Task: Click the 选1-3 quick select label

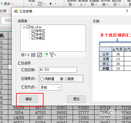Action: point(25,55)
